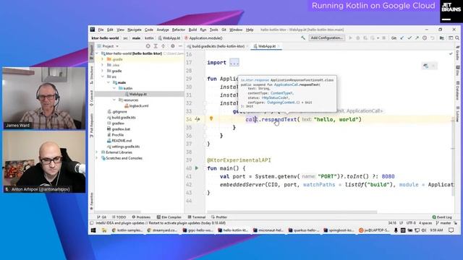The image size is (463, 260).
Task: Click the build hammer icon
Action: pyautogui.click(x=303, y=38)
